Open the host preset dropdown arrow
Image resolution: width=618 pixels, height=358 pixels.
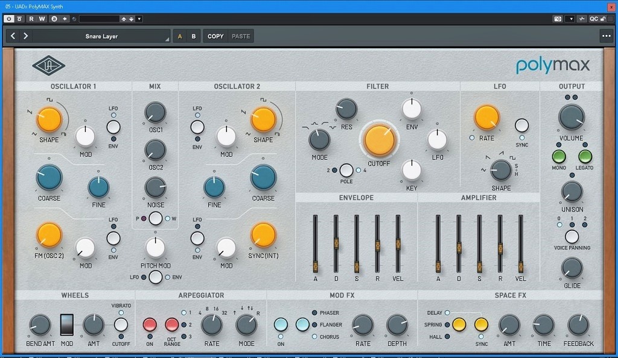point(139,19)
